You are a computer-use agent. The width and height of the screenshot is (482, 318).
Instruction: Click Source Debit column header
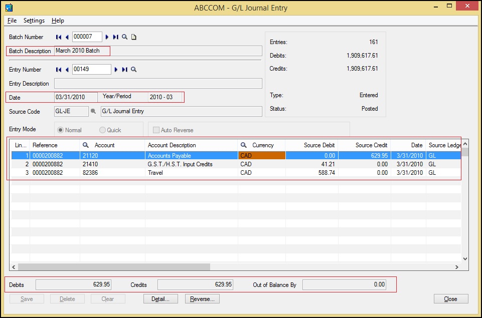(311, 145)
